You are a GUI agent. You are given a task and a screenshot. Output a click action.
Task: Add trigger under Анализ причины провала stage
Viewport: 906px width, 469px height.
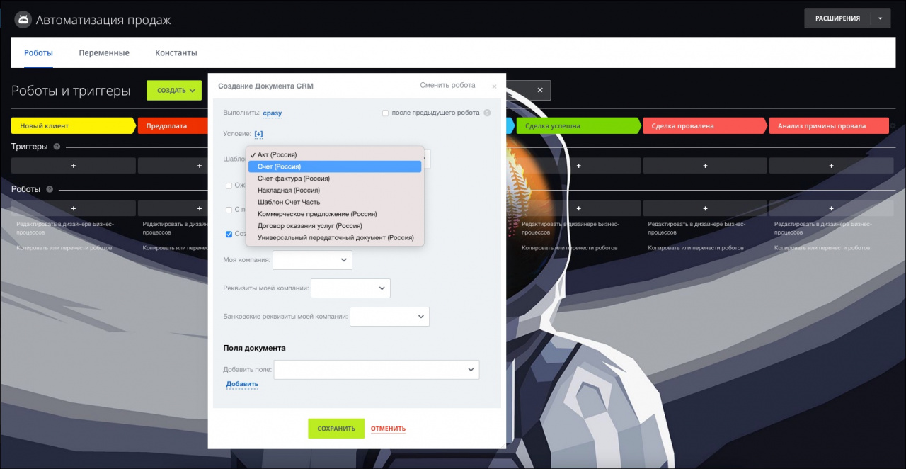(x=830, y=165)
